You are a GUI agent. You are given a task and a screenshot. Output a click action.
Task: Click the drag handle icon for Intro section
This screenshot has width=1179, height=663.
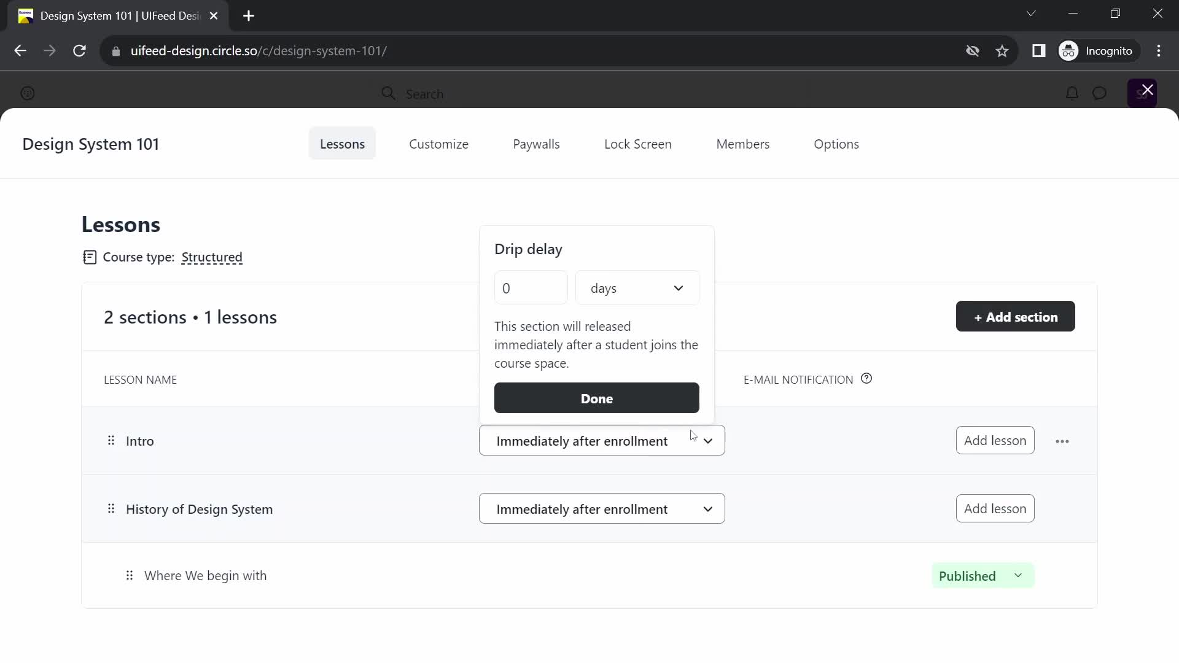click(111, 440)
